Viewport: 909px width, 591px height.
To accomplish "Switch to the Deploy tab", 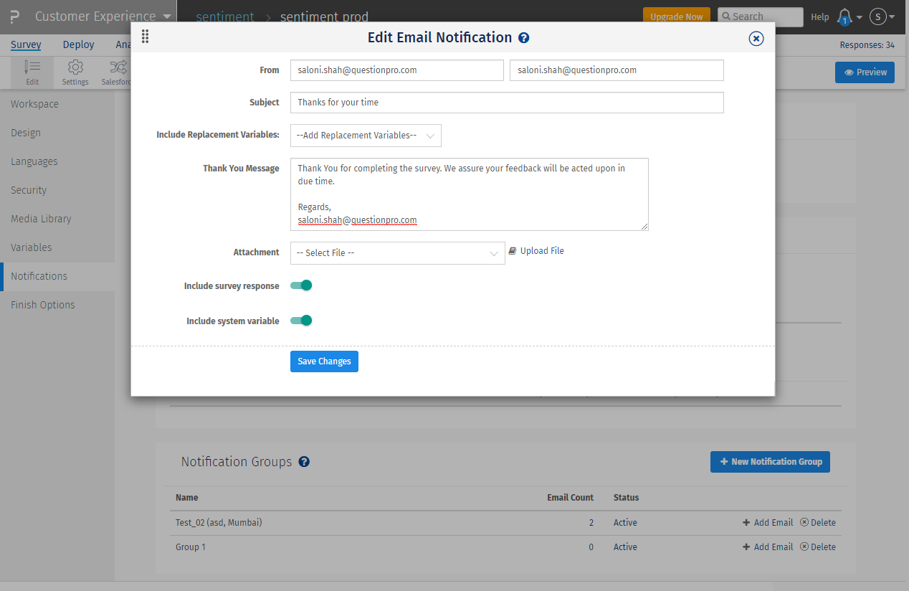I will point(78,44).
